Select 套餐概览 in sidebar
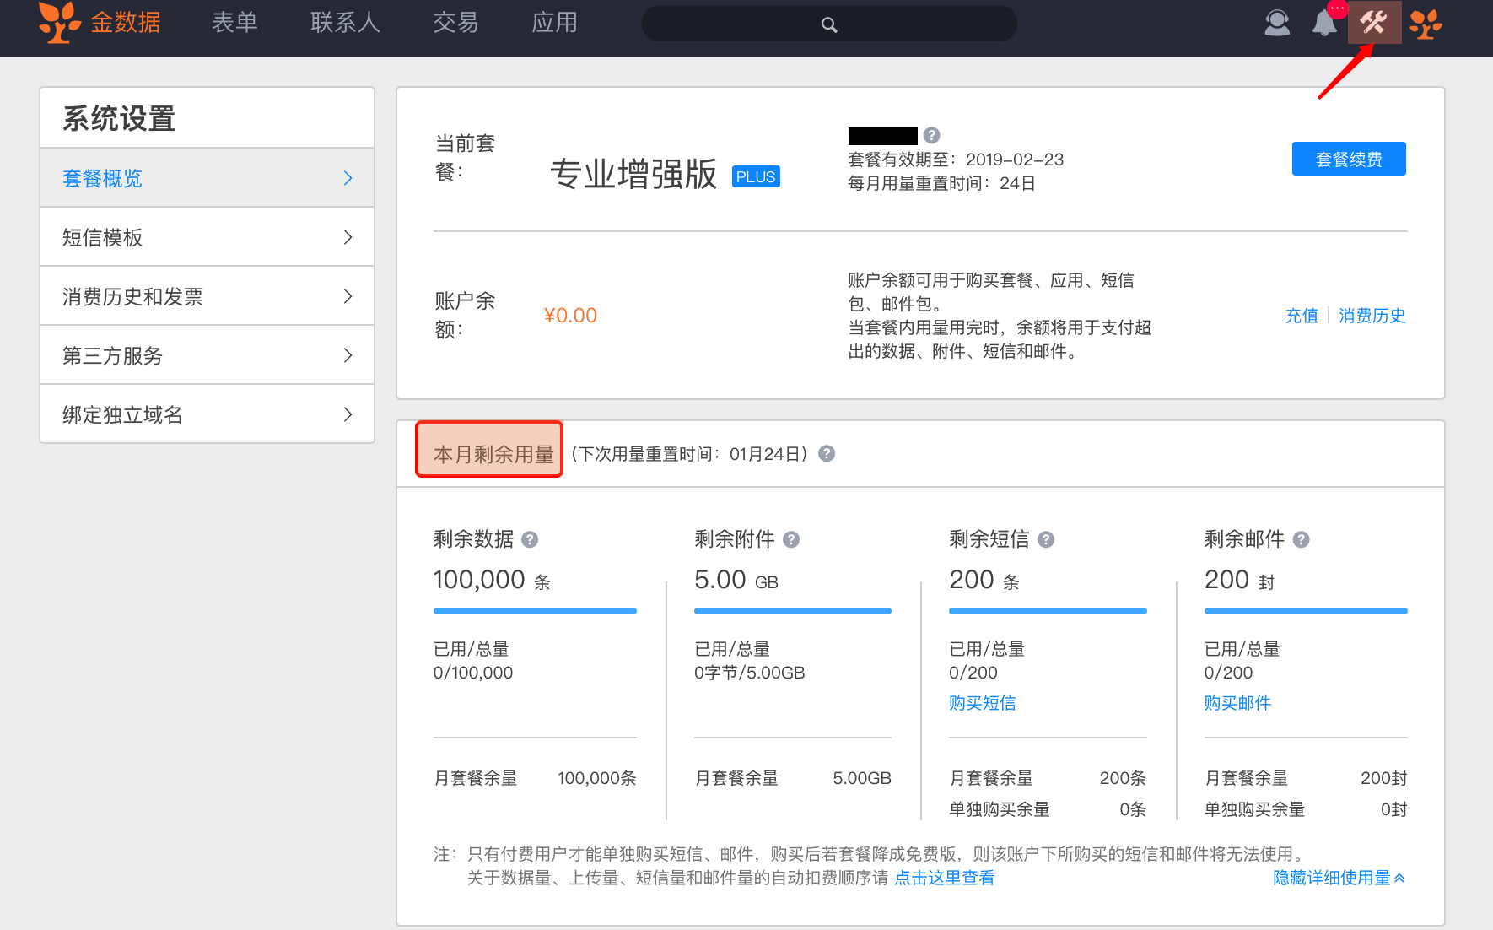 (x=207, y=178)
